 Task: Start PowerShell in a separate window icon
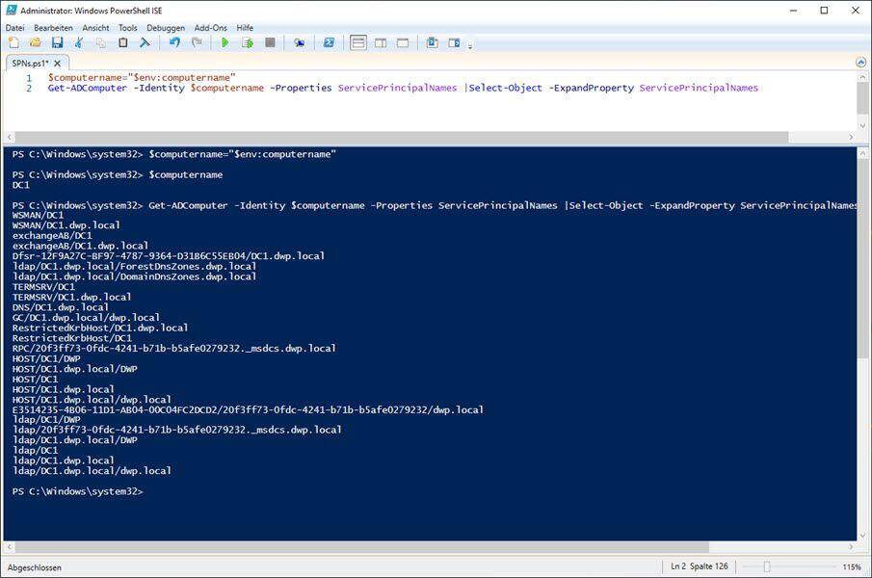pos(329,42)
